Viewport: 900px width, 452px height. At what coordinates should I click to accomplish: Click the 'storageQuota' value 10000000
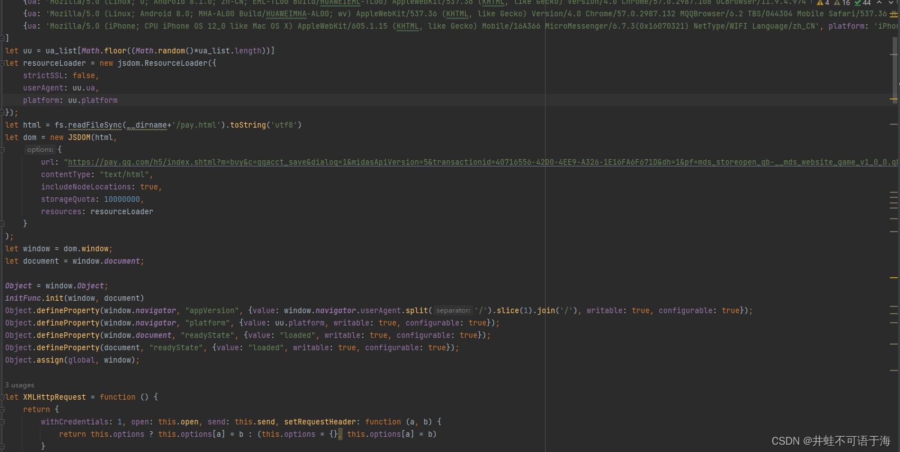tap(122, 199)
